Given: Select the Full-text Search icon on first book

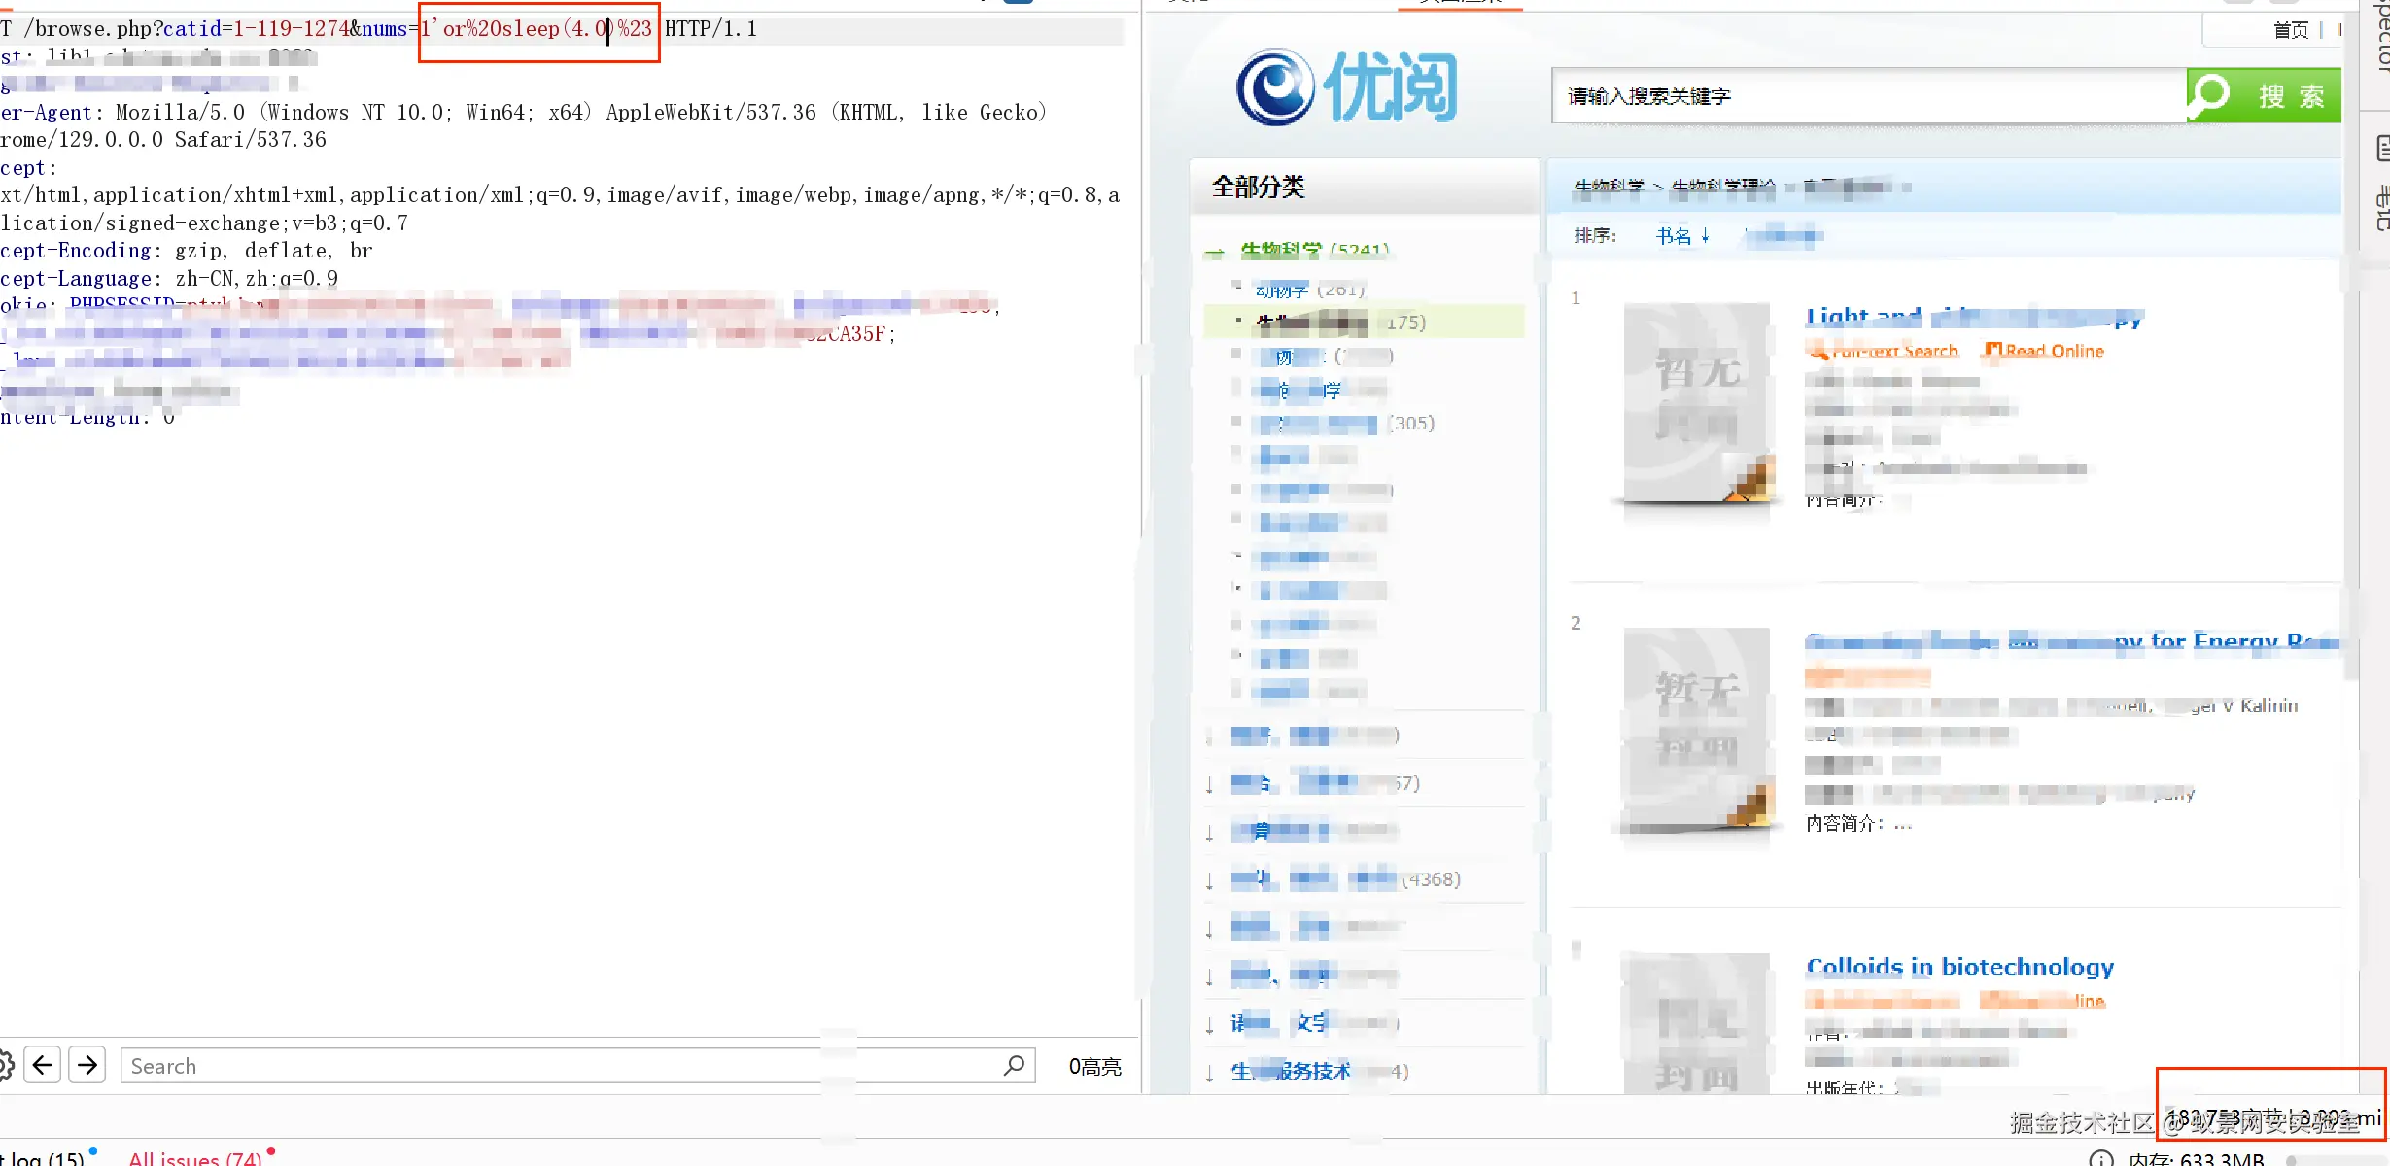Looking at the screenshot, I should (x=1819, y=351).
